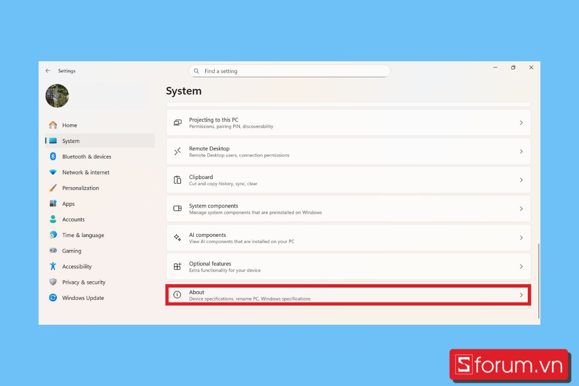This screenshot has height=386, width=579.
Task: Click the AI components sparkle icon
Action: pyautogui.click(x=178, y=237)
